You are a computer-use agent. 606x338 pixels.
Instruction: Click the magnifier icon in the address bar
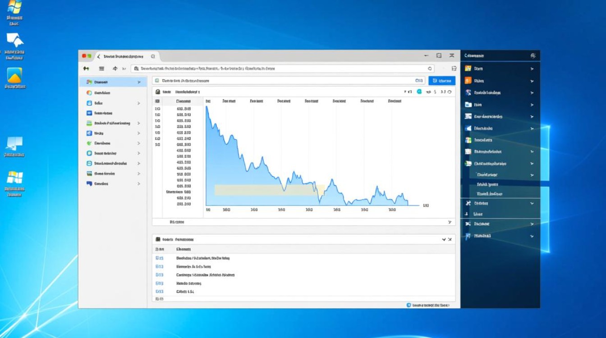tap(429, 69)
